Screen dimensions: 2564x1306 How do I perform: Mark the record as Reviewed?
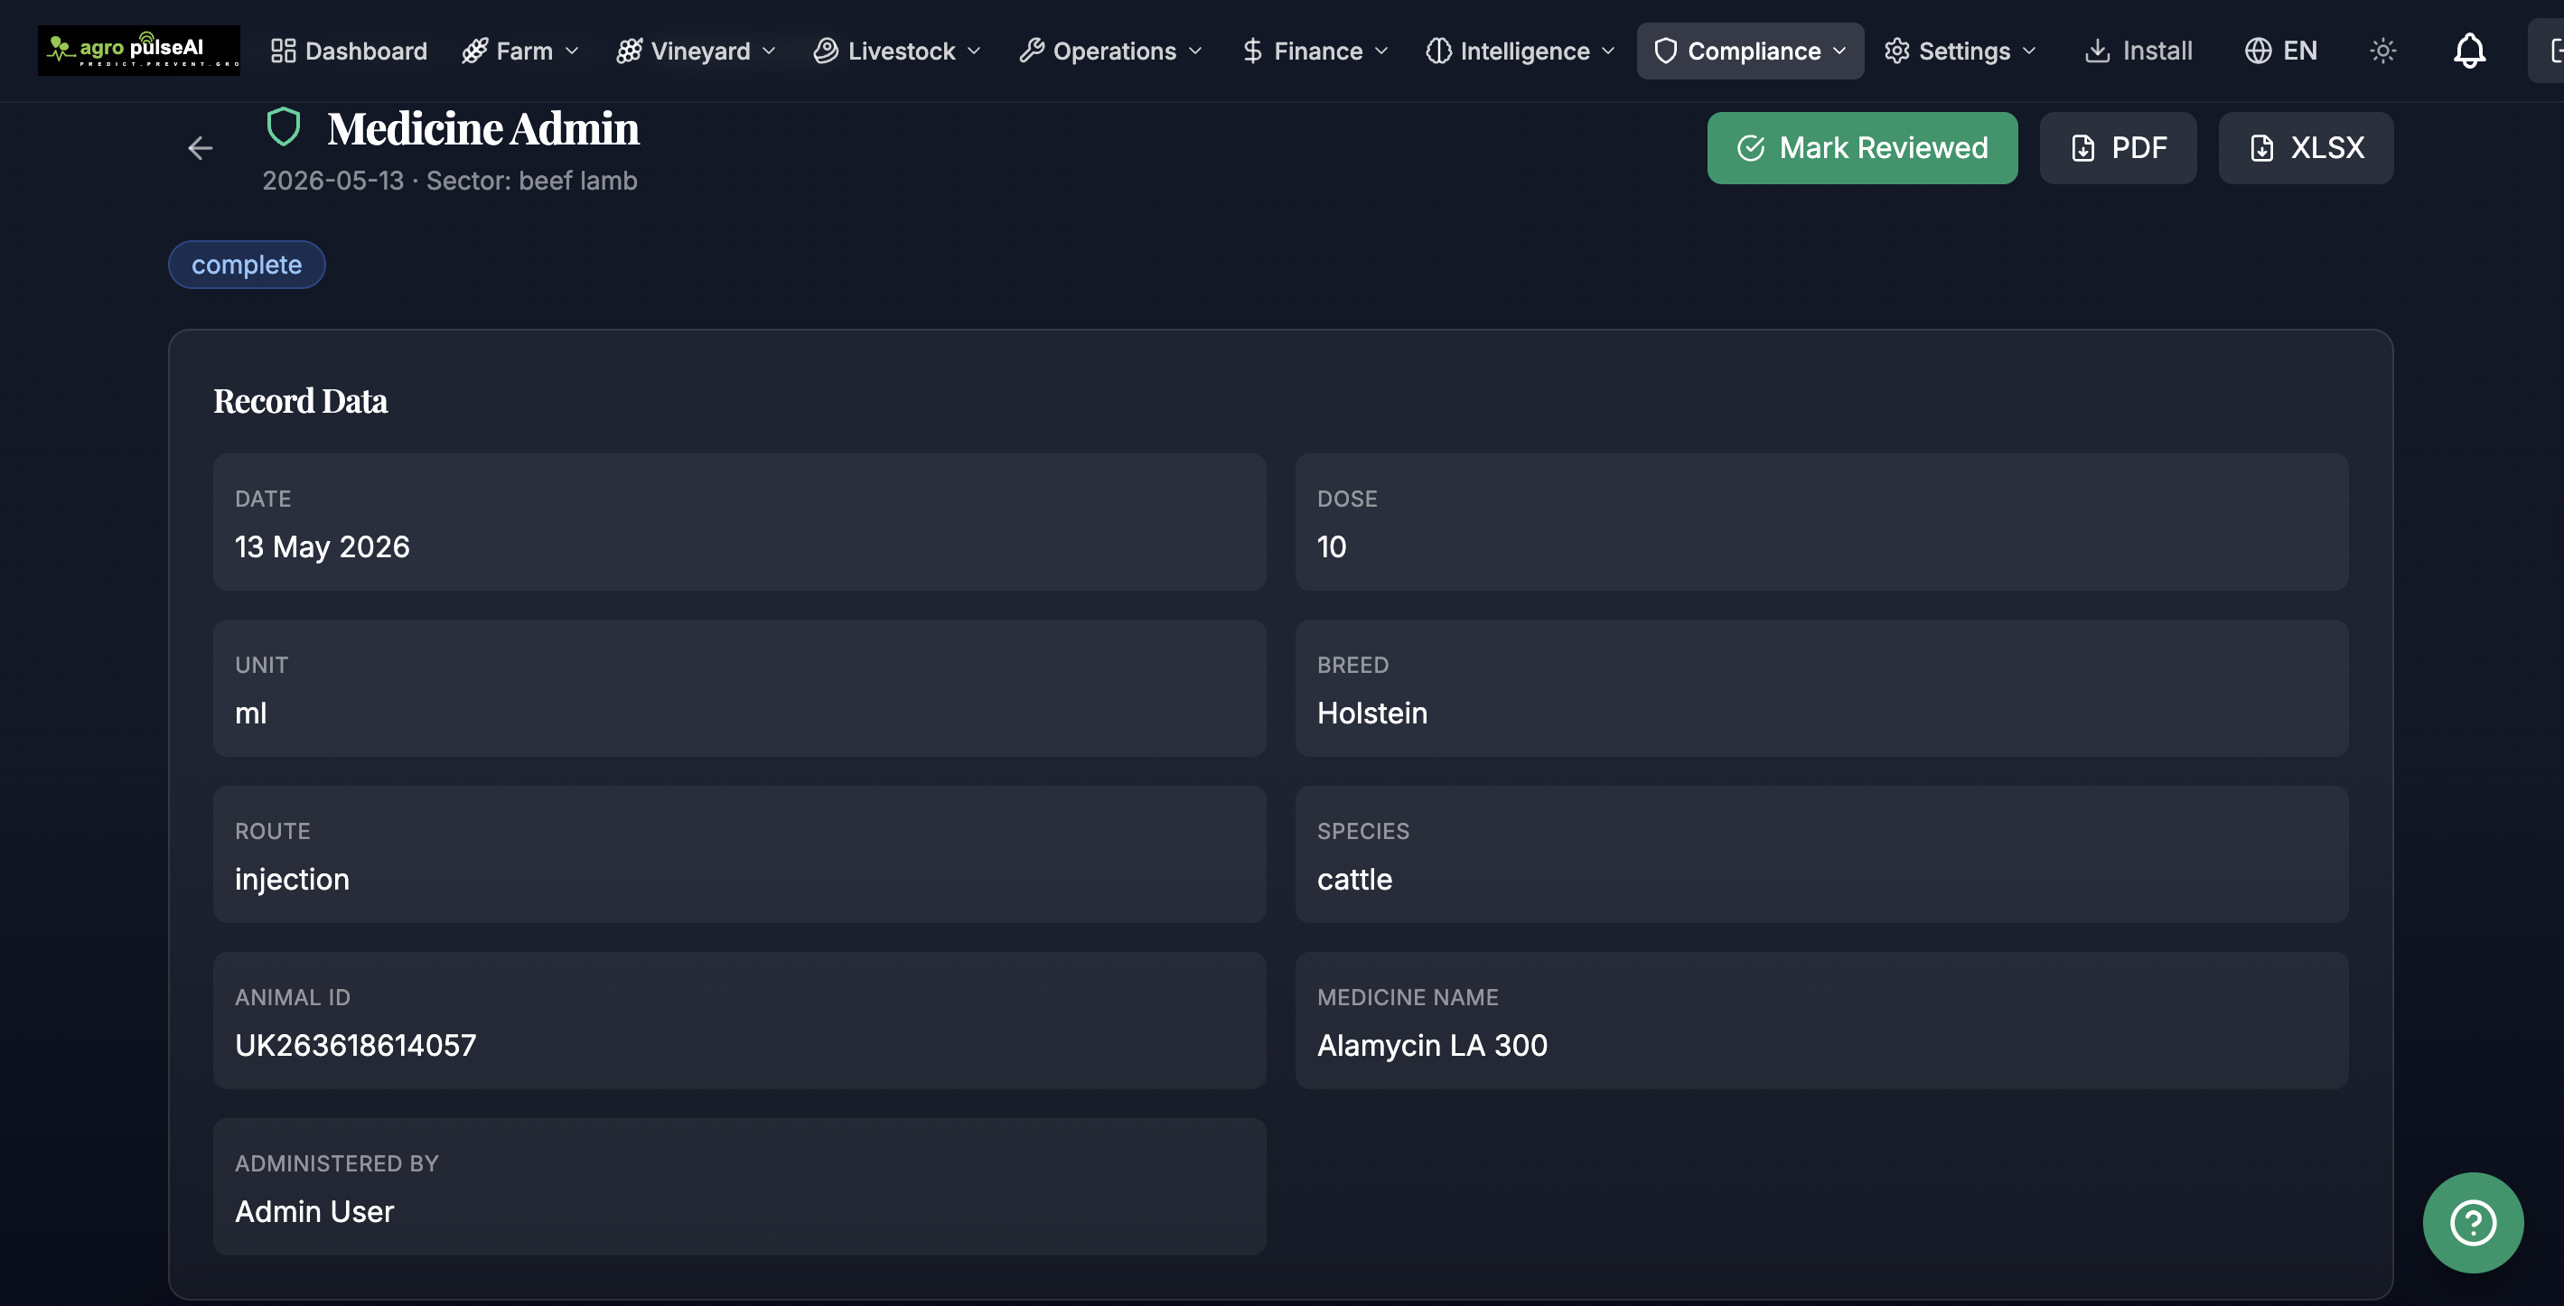(1862, 148)
